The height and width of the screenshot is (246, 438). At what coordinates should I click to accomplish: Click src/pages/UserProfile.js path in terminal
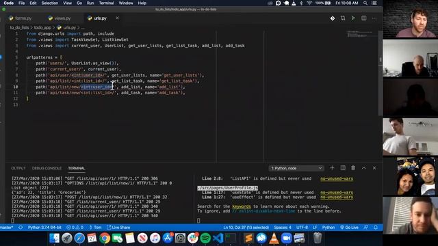click(227, 188)
